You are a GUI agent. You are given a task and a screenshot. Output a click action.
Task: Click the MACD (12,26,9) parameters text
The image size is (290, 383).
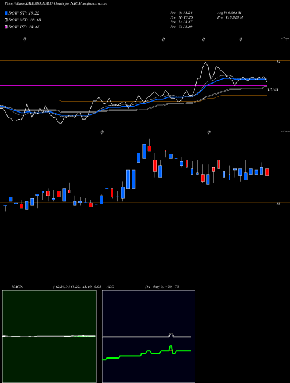[x=77, y=287]
